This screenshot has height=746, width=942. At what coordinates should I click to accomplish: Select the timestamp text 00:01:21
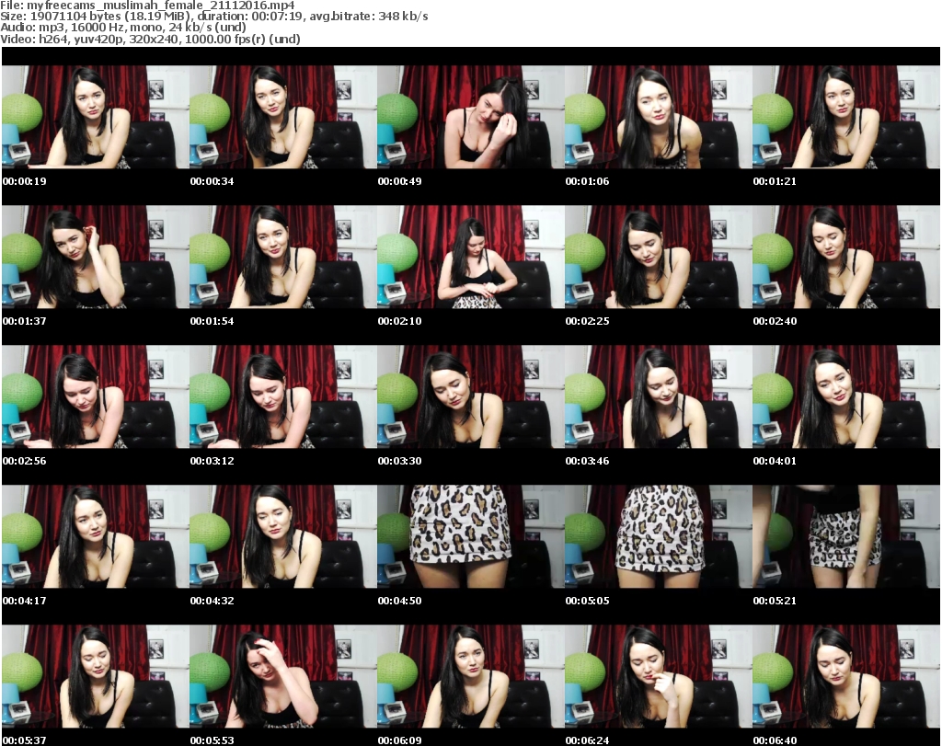point(775,181)
